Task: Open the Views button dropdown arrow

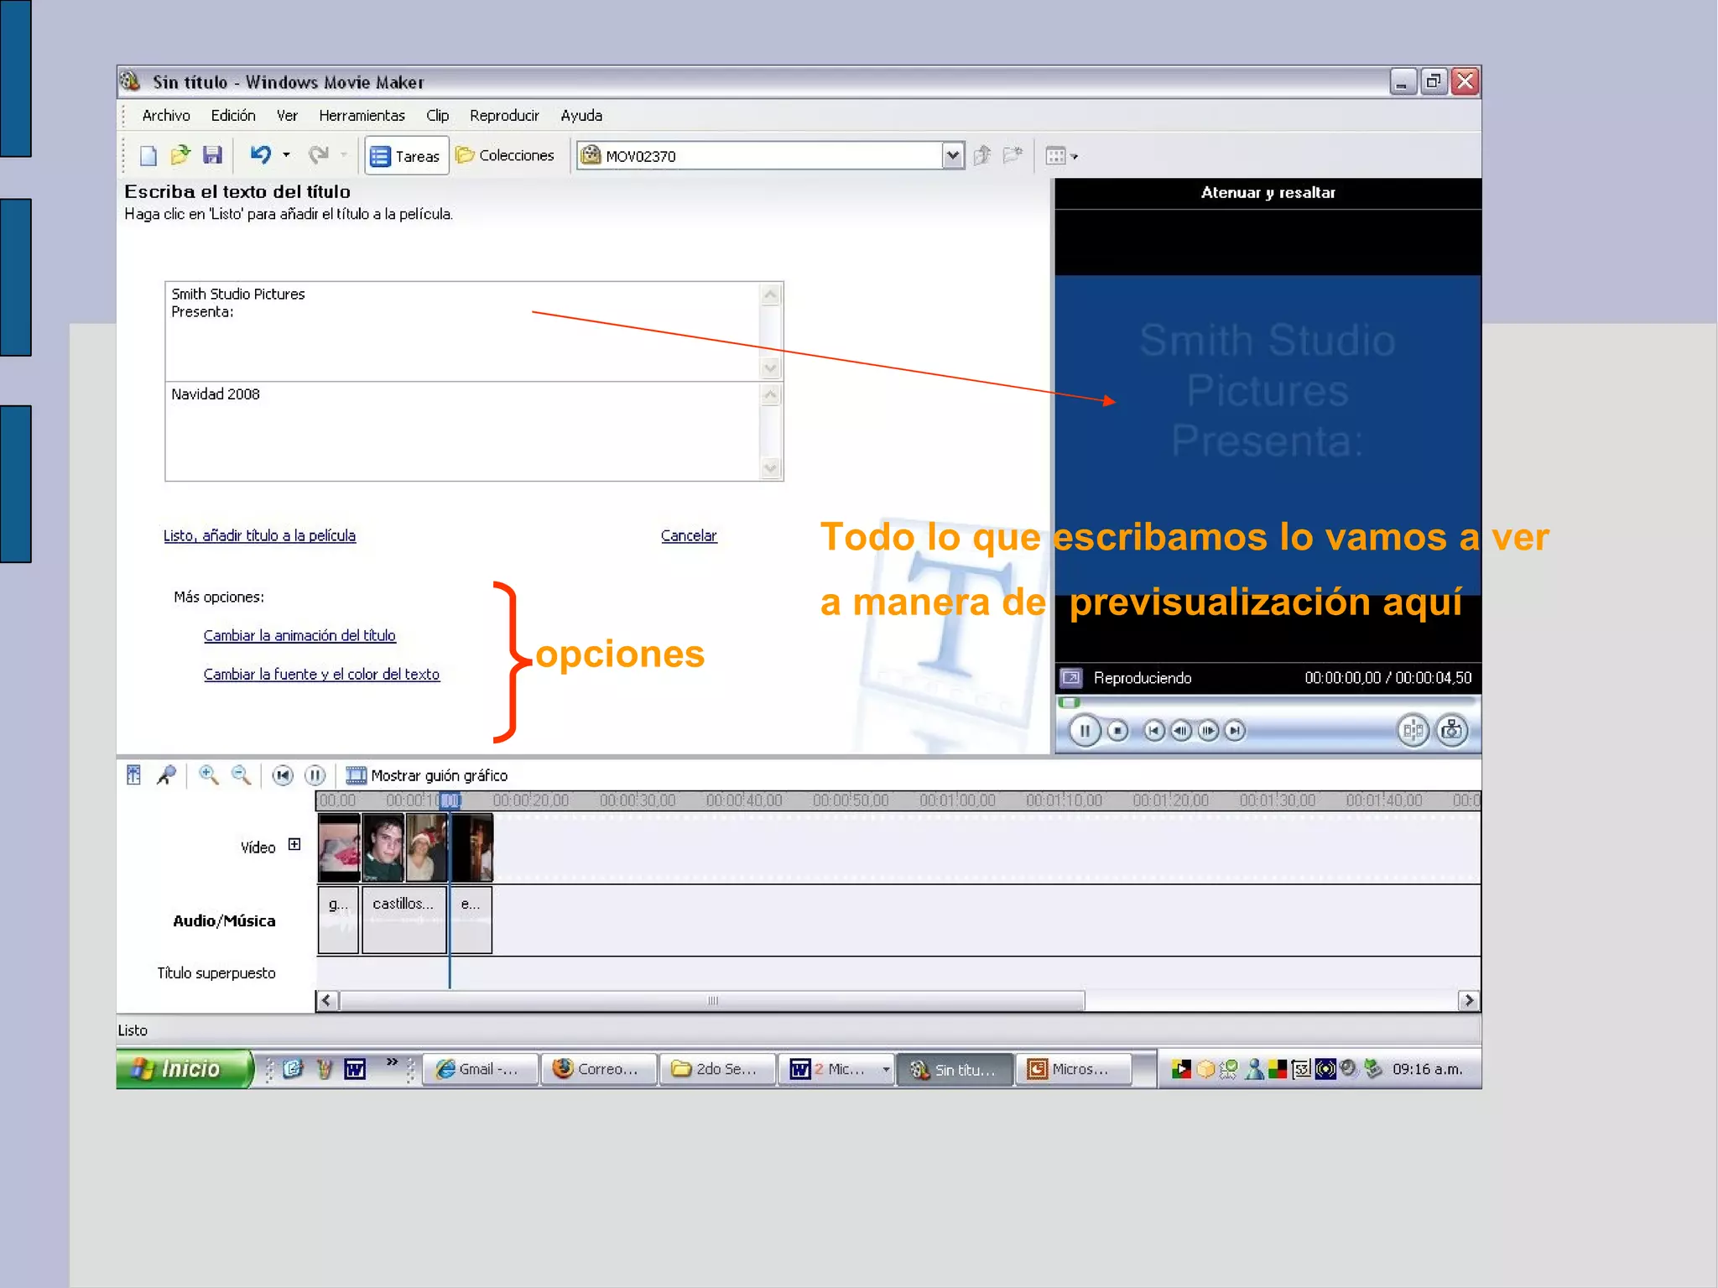Action: [x=1075, y=156]
